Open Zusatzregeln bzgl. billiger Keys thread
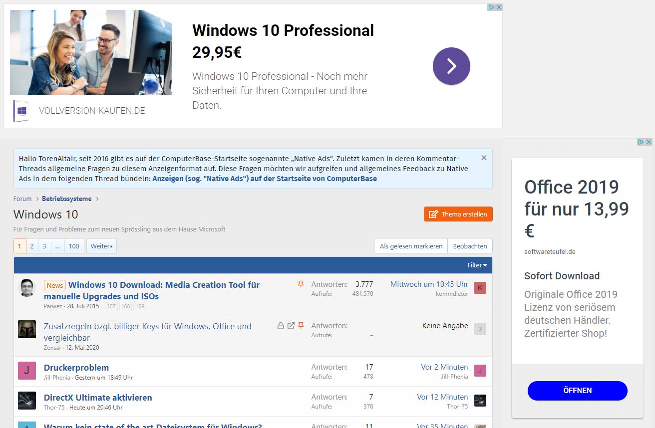This screenshot has height=428, width=655. click(x=148, y=332)
